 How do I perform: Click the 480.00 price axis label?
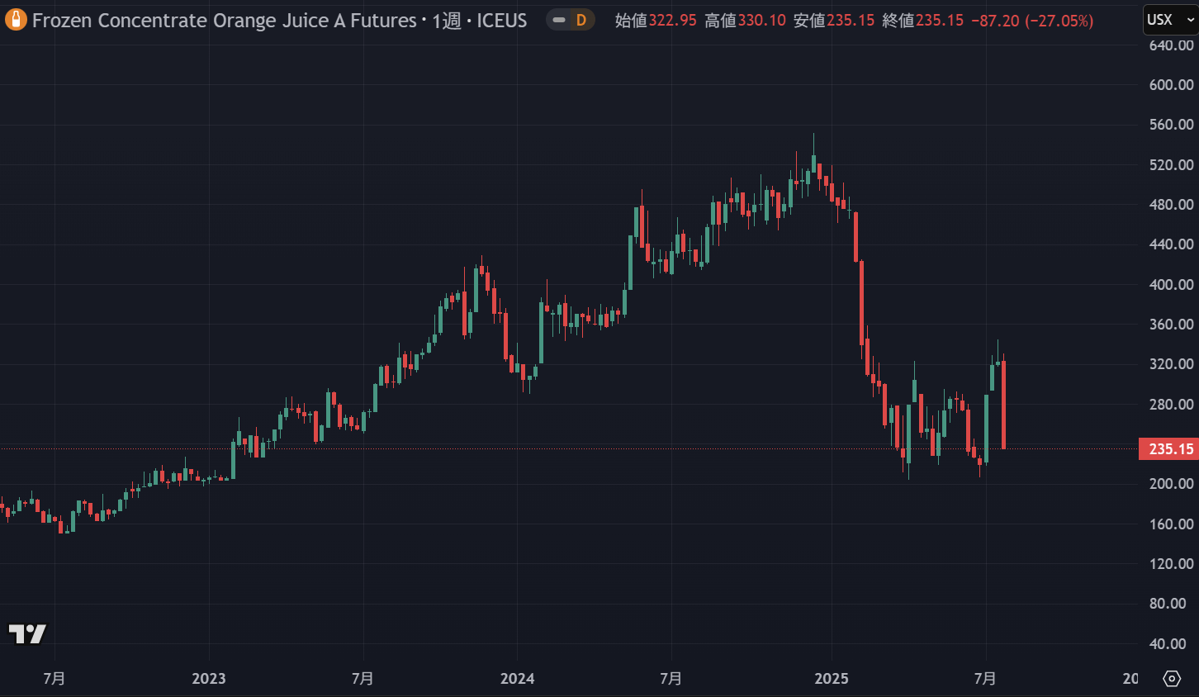pos(1171,205)
